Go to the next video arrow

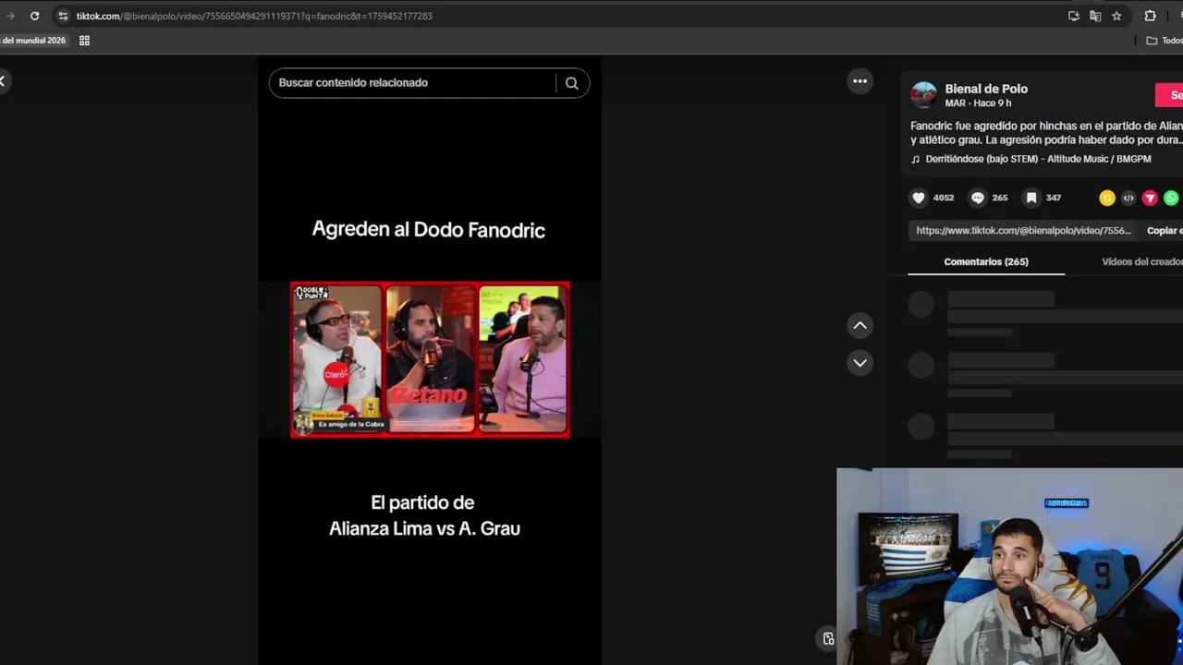(x=860, y=363)
